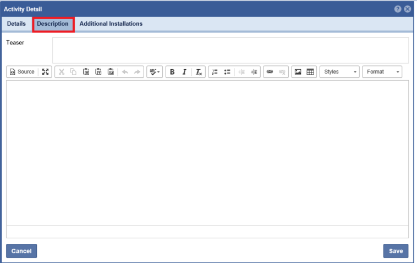Viewport: 417px width, 263px height.
Task: Maximize the editor with the fullscreen icon
Action: (x=45, y=72)
